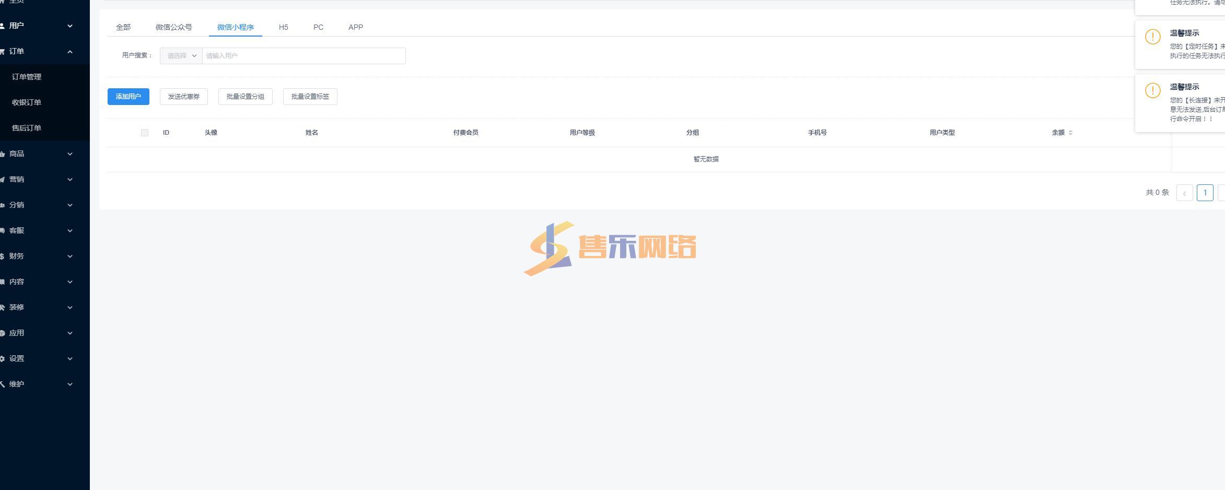Image resolution: width=1225 pixels, height=490 pixels.
Task: Click the warning icon in 定时任务 notification
Action: coord(1152,37)
